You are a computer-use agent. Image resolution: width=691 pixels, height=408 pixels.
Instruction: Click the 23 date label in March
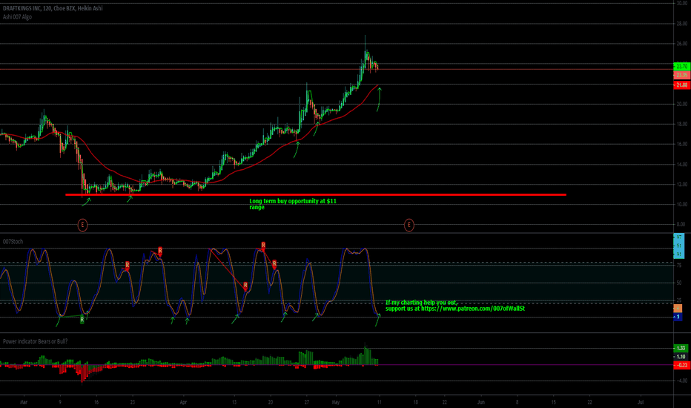coord(133,402)
